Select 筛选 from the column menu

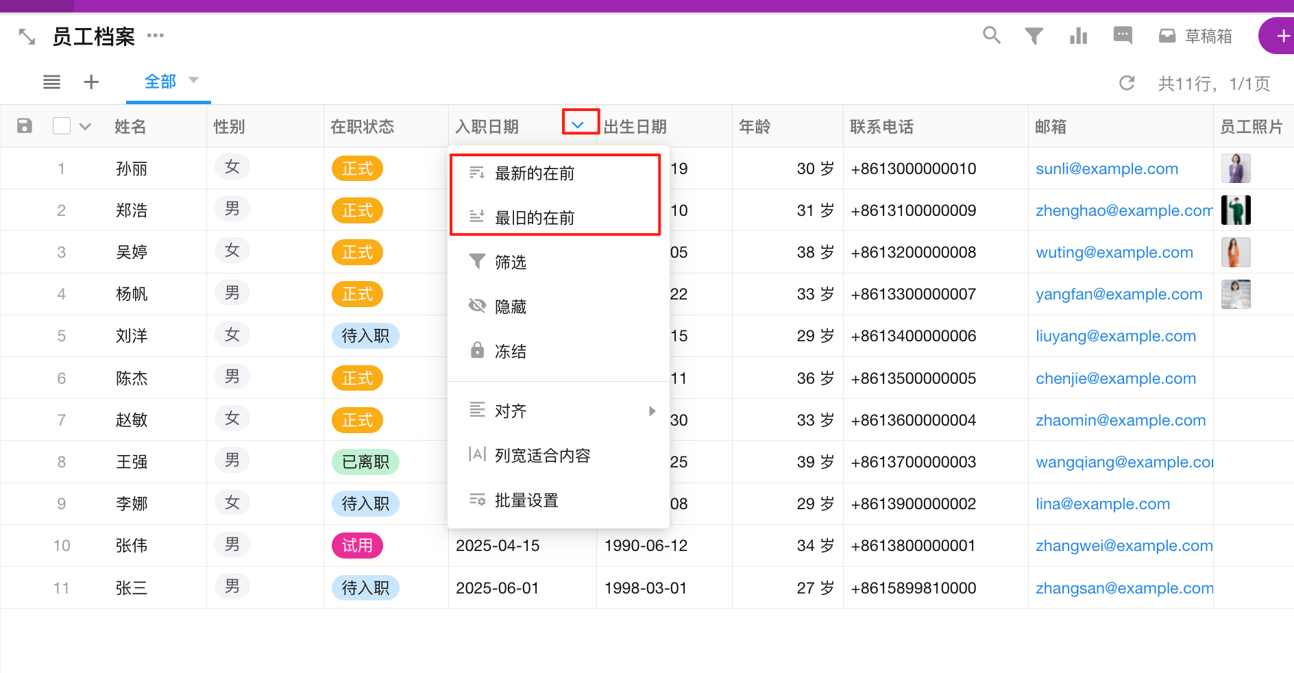[510, 261]
